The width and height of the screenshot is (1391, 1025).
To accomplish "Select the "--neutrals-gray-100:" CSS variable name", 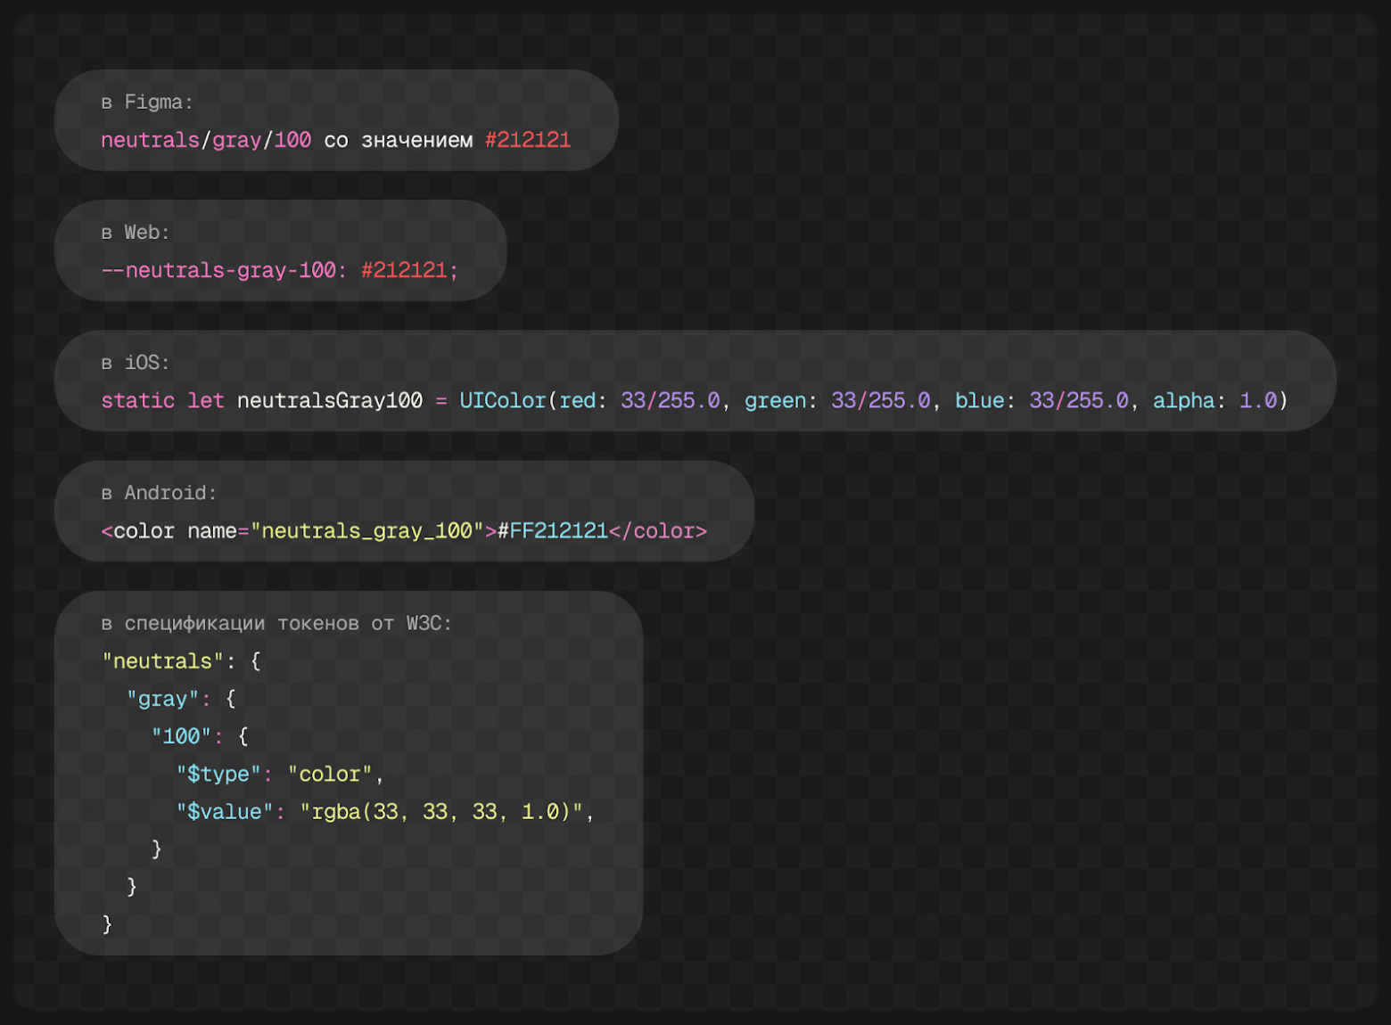I will tap(225, 270).
